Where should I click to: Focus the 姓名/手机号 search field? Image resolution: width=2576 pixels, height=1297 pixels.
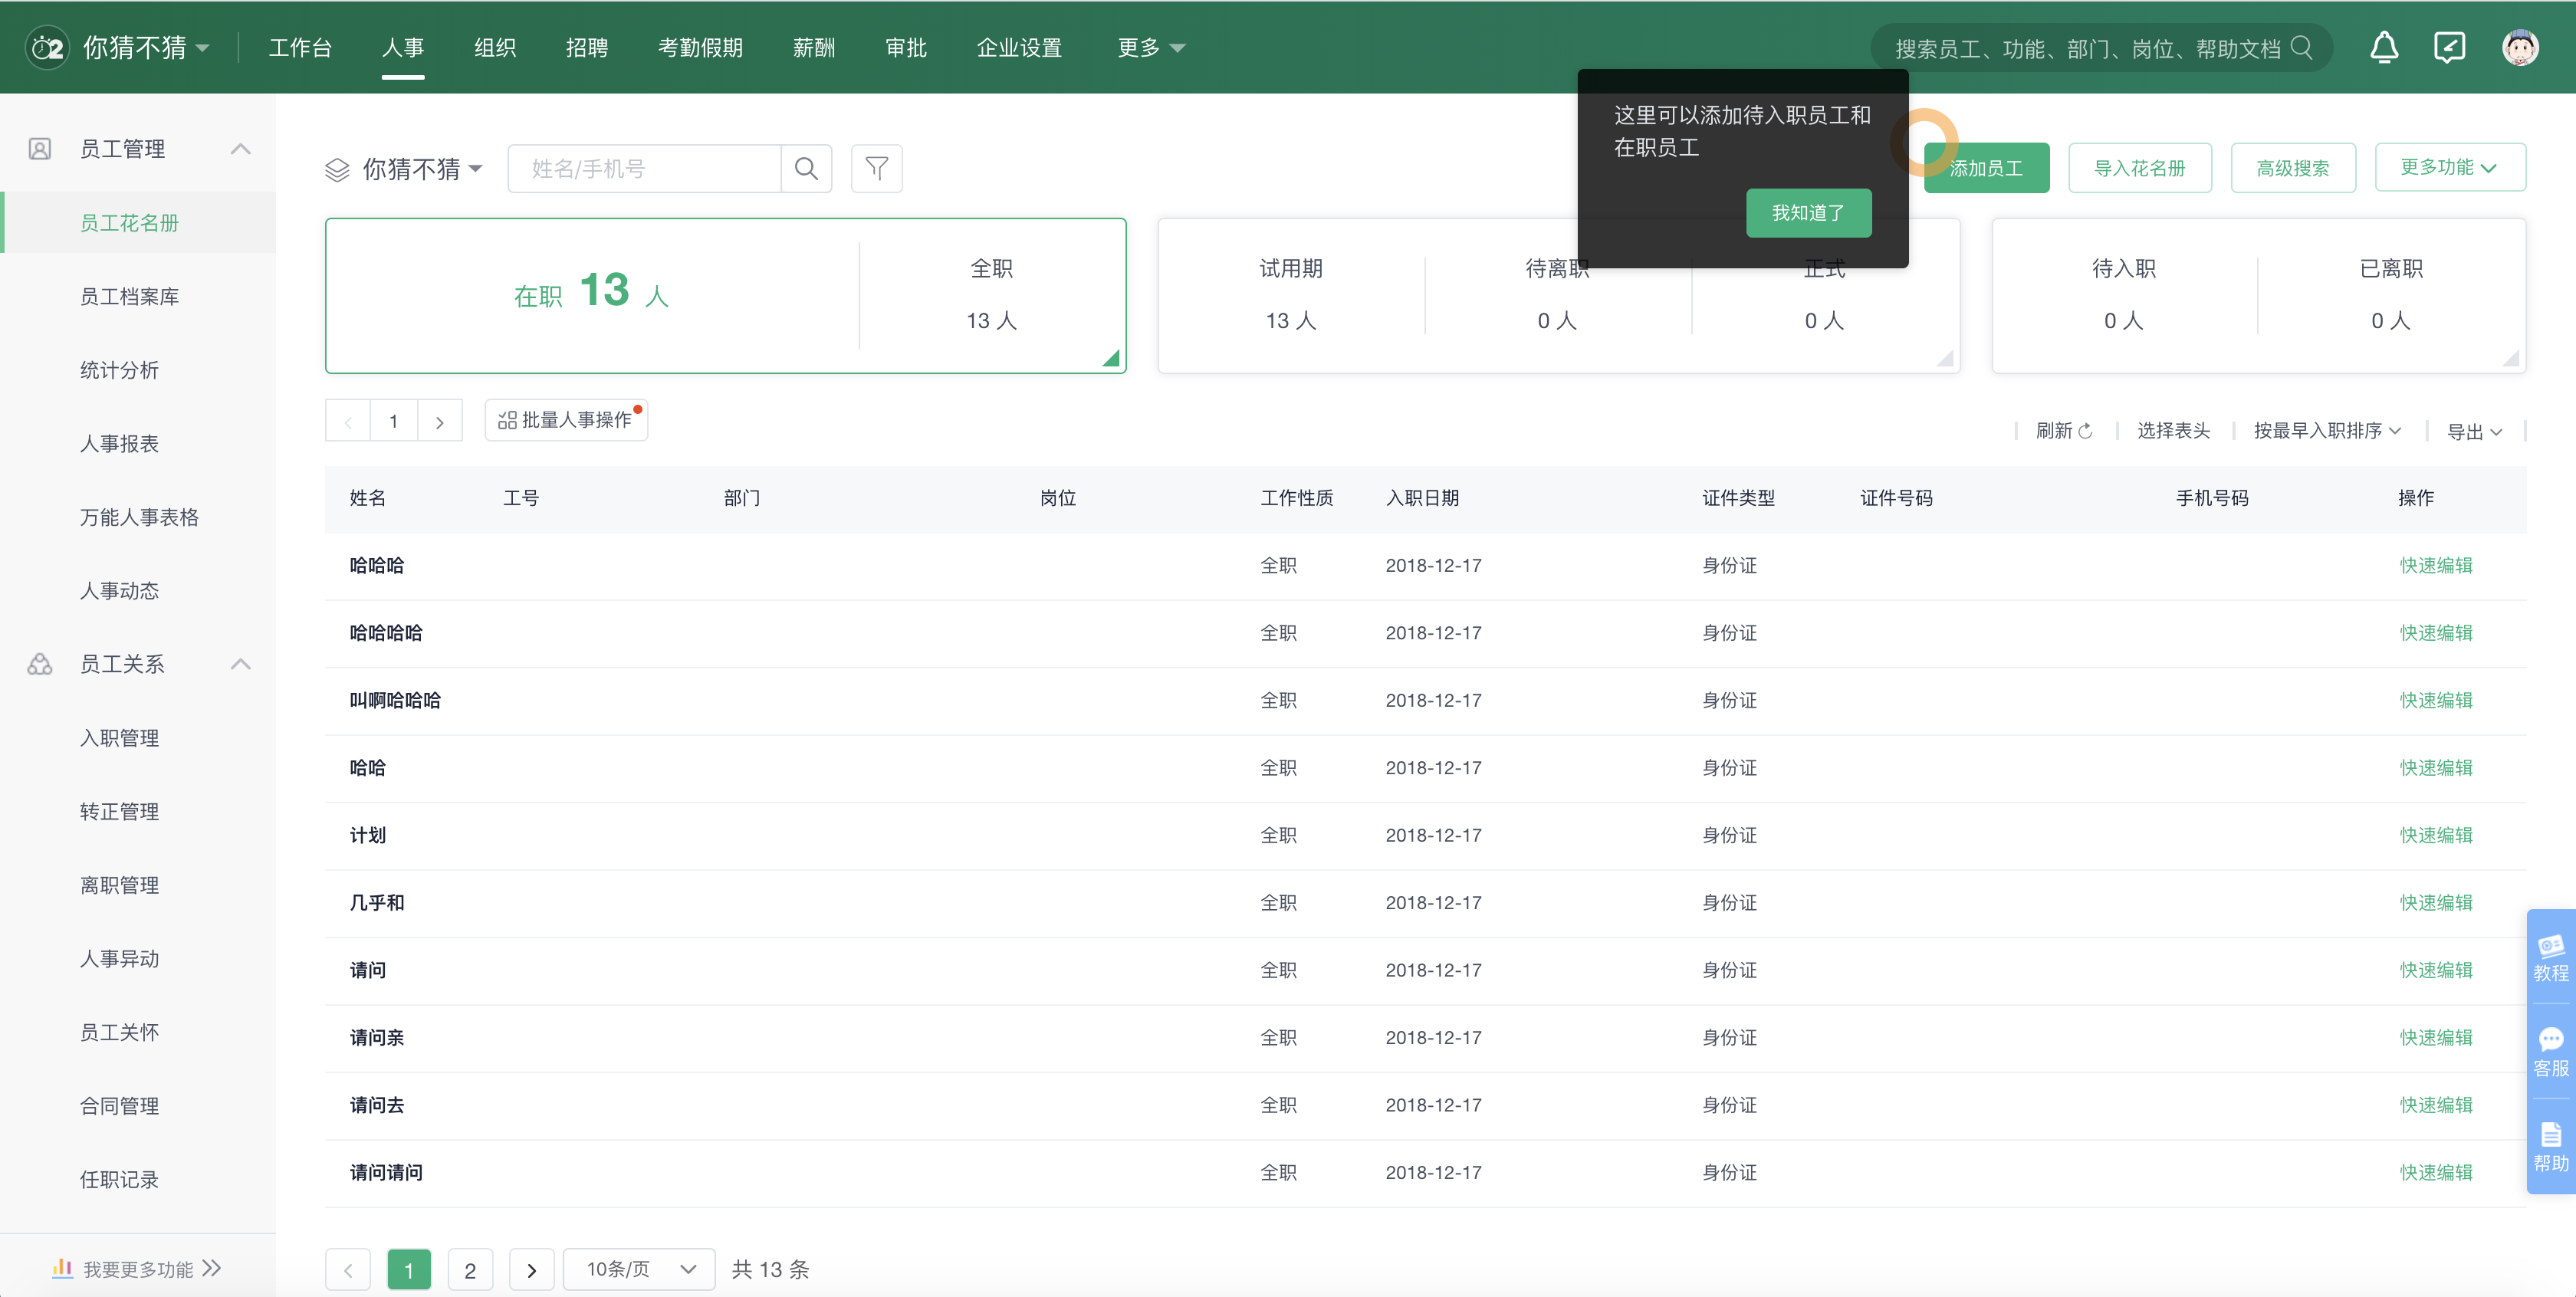click(644, 168)
